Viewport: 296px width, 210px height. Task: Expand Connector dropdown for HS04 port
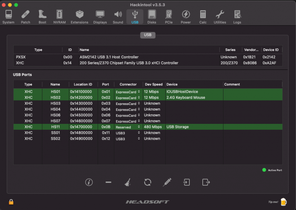[x=128, y=110]
